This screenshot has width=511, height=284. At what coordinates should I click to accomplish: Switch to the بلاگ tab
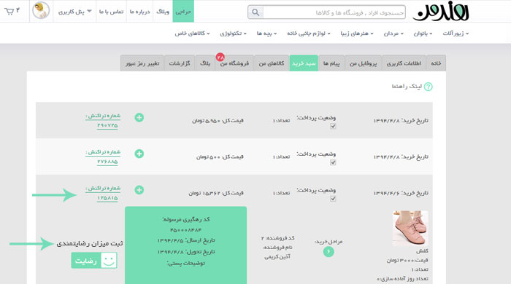(205, 63)
